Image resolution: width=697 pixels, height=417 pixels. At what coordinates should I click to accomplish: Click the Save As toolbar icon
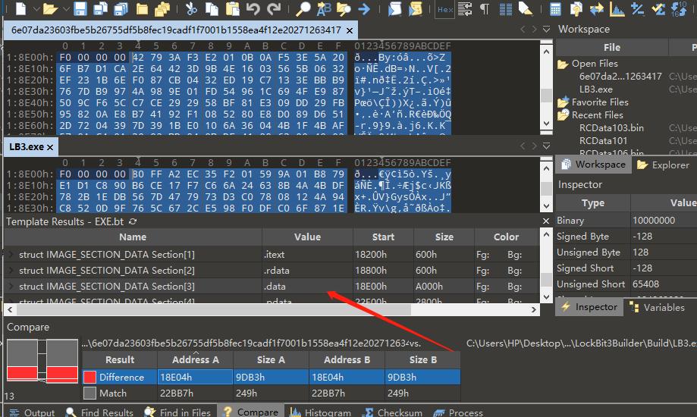coord(100,8)
